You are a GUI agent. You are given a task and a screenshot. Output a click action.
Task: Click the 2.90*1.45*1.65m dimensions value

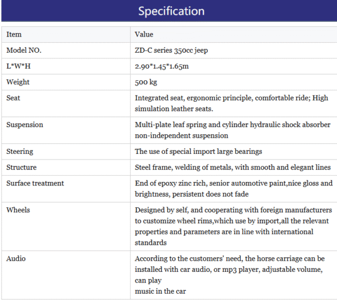[x=162, y=66]
